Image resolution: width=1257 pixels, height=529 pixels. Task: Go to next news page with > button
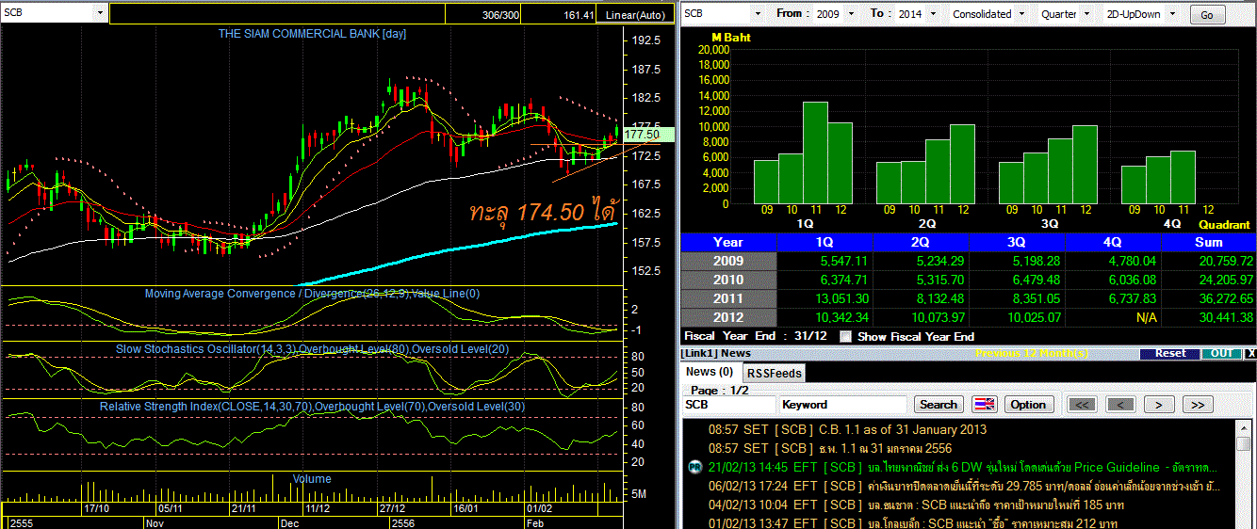[x=1158, y=405]
